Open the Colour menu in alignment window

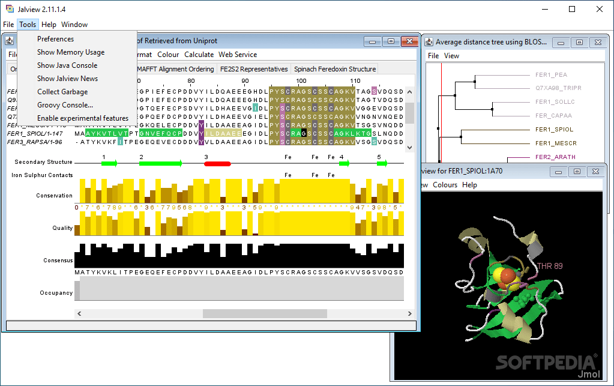(x=168, y=55)
